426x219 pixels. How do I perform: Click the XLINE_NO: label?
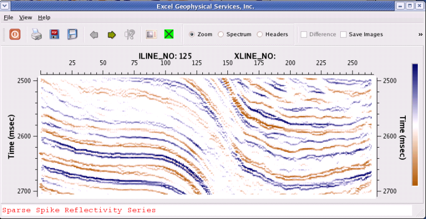[255, 56]
